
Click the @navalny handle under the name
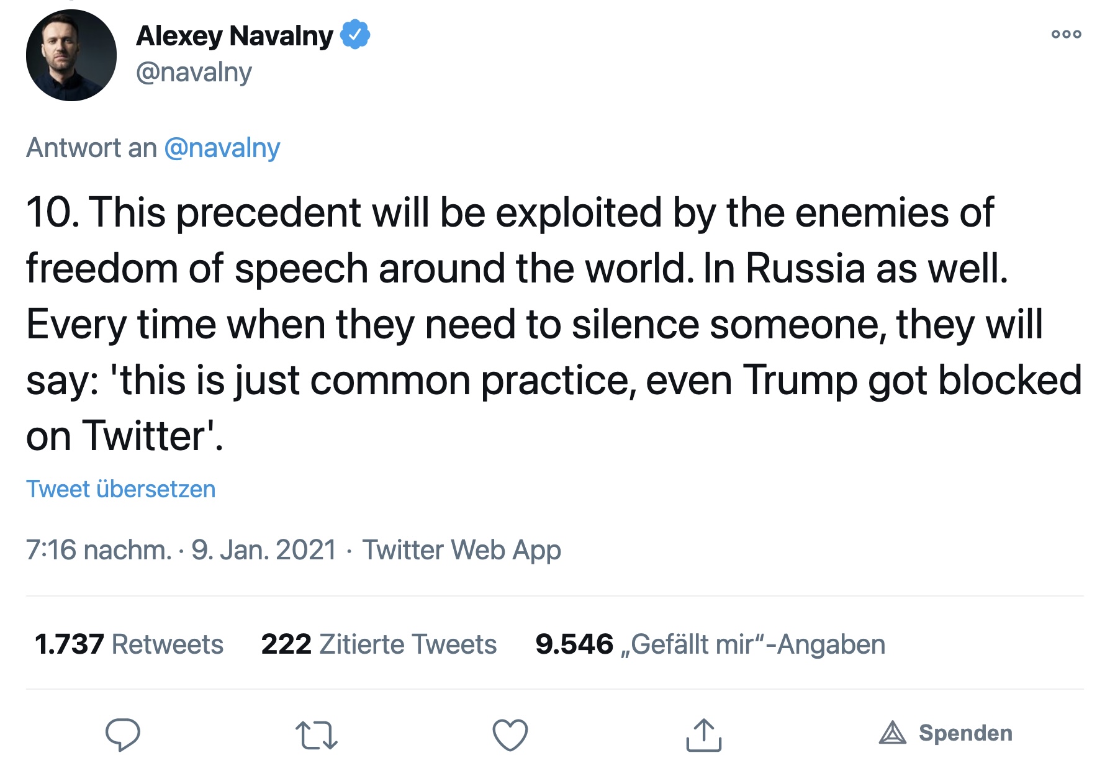click(x=194, y=73)
